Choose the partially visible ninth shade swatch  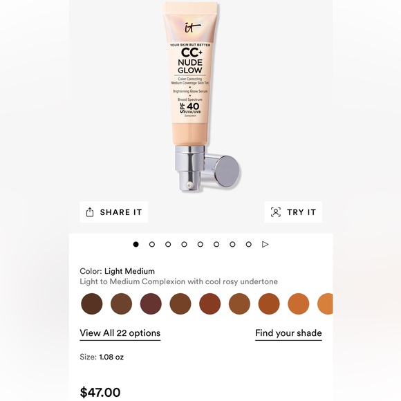click(326, 304)
